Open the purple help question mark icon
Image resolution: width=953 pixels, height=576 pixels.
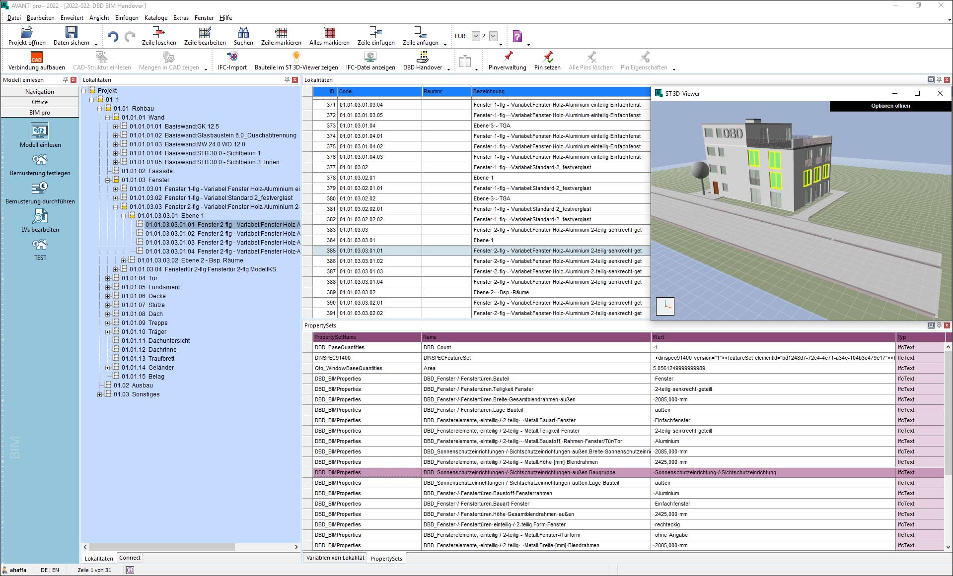tap(517, 36)
